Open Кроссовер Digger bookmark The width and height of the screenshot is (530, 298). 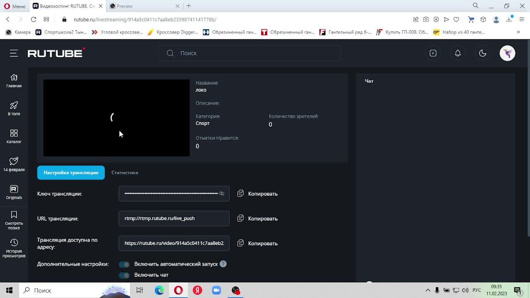tap(173, 32)
